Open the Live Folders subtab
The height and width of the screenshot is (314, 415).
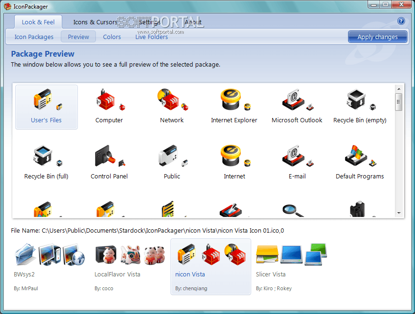pyautogui.click(x=151, y=37)
